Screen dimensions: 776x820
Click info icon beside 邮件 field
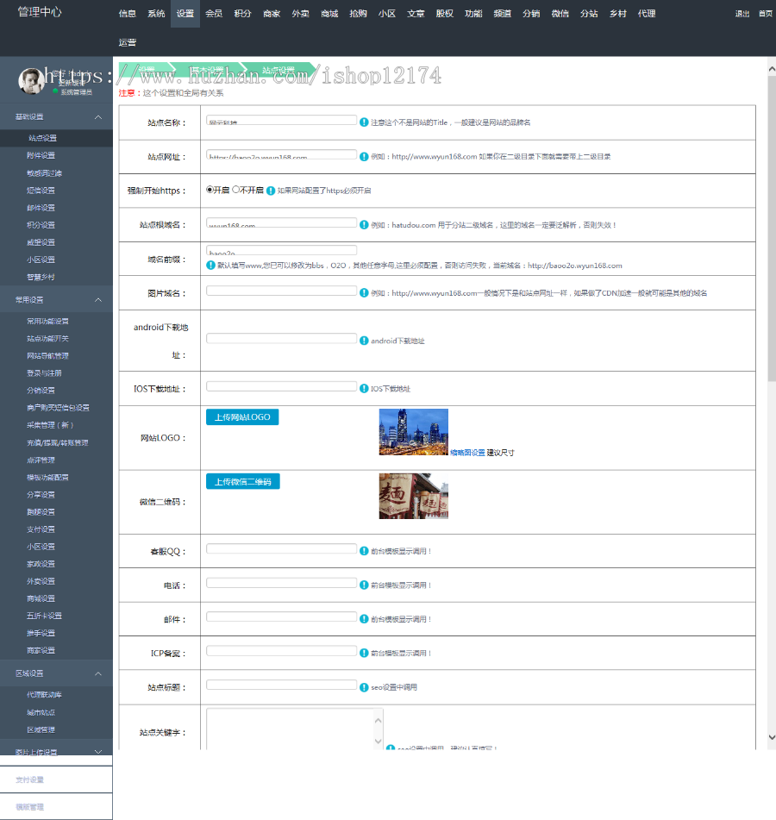pos(364,618)
